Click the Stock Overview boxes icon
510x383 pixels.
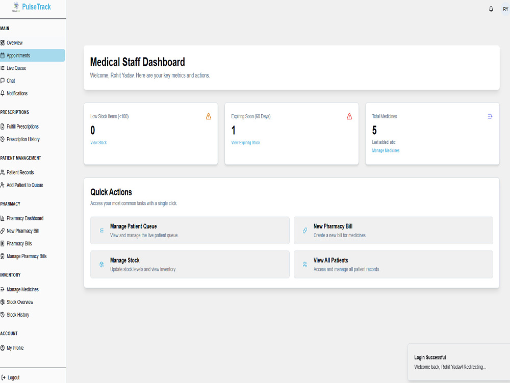click(x=3, y=302)
